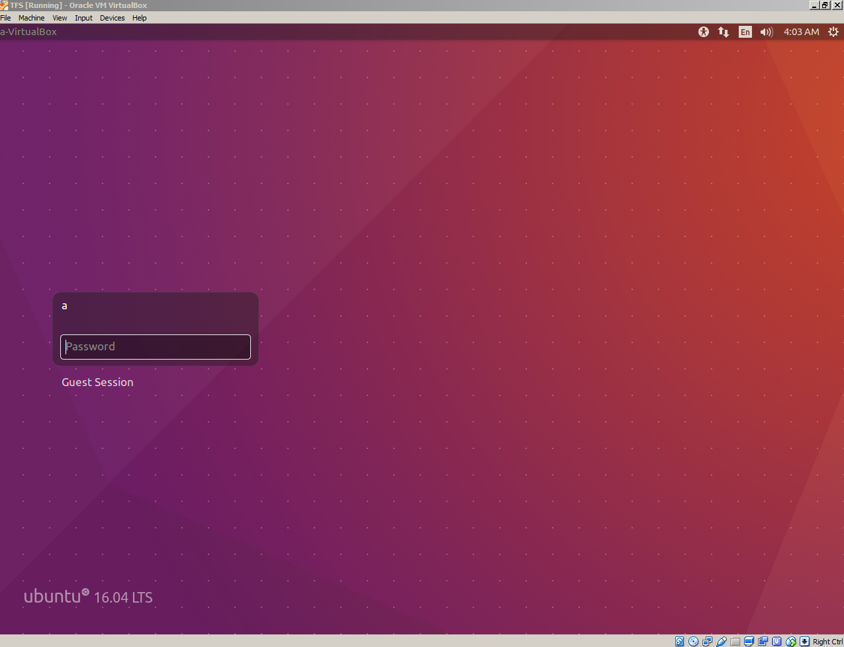Viewport: 844px width, 647px height.
Task: Close the VirtualBox window
Action: [x=837, y=5]
